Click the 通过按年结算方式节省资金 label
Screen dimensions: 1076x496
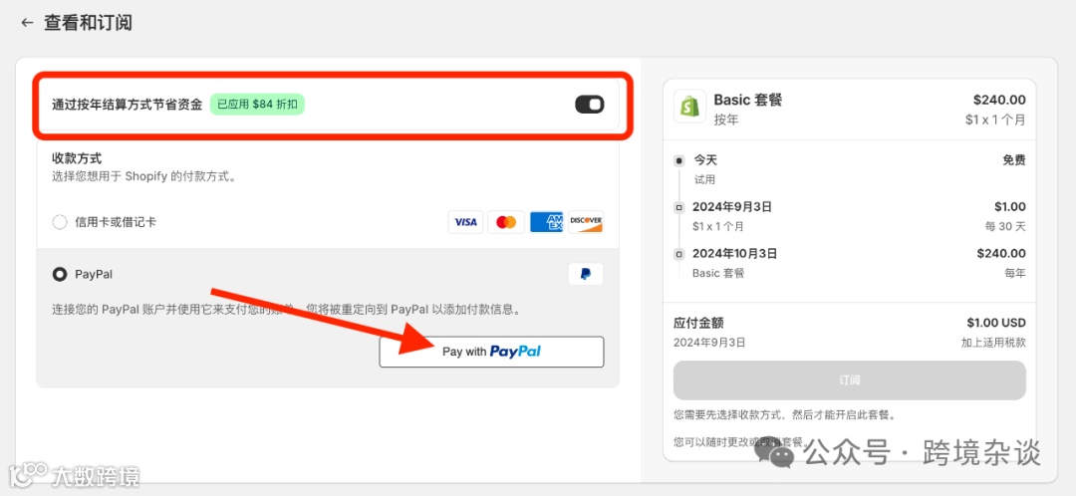coord(127,105)
